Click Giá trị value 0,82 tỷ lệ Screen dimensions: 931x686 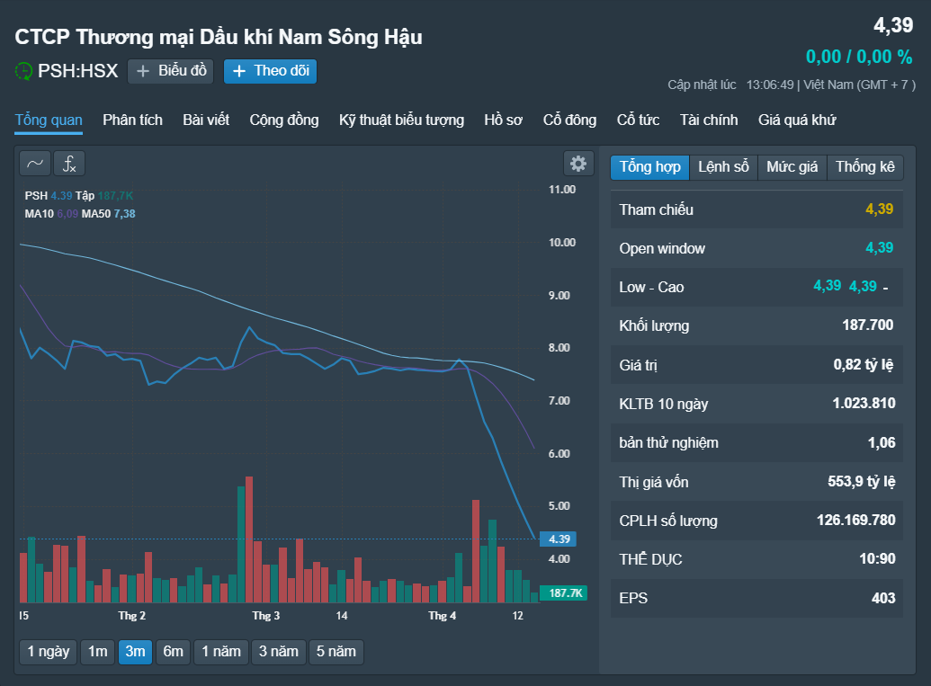click(864, 364)
